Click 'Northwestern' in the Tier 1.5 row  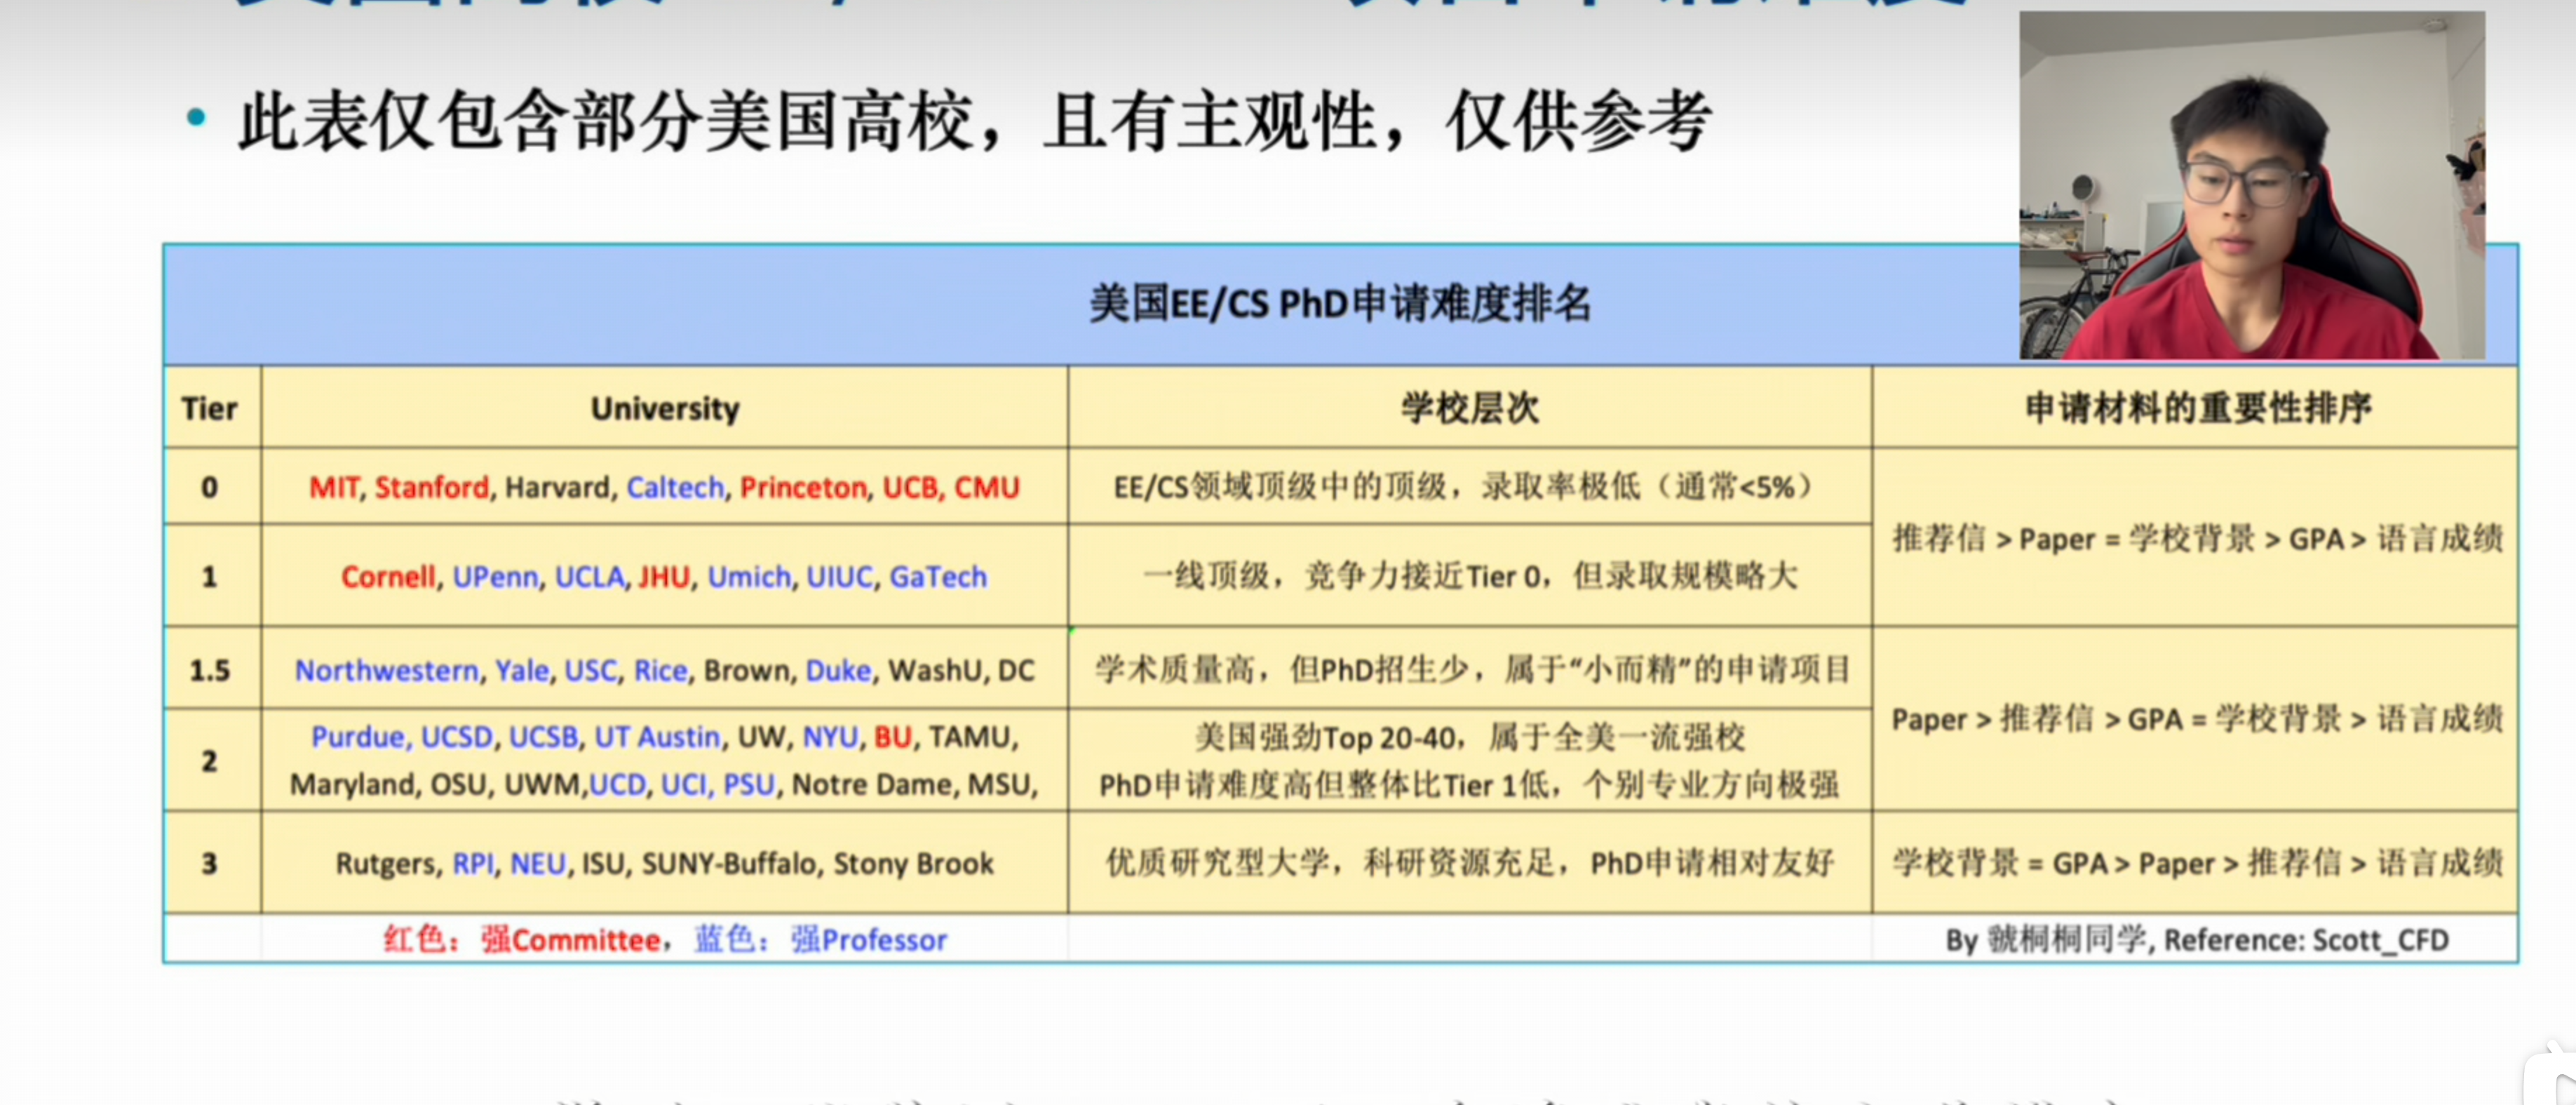(x=387, y=670)
